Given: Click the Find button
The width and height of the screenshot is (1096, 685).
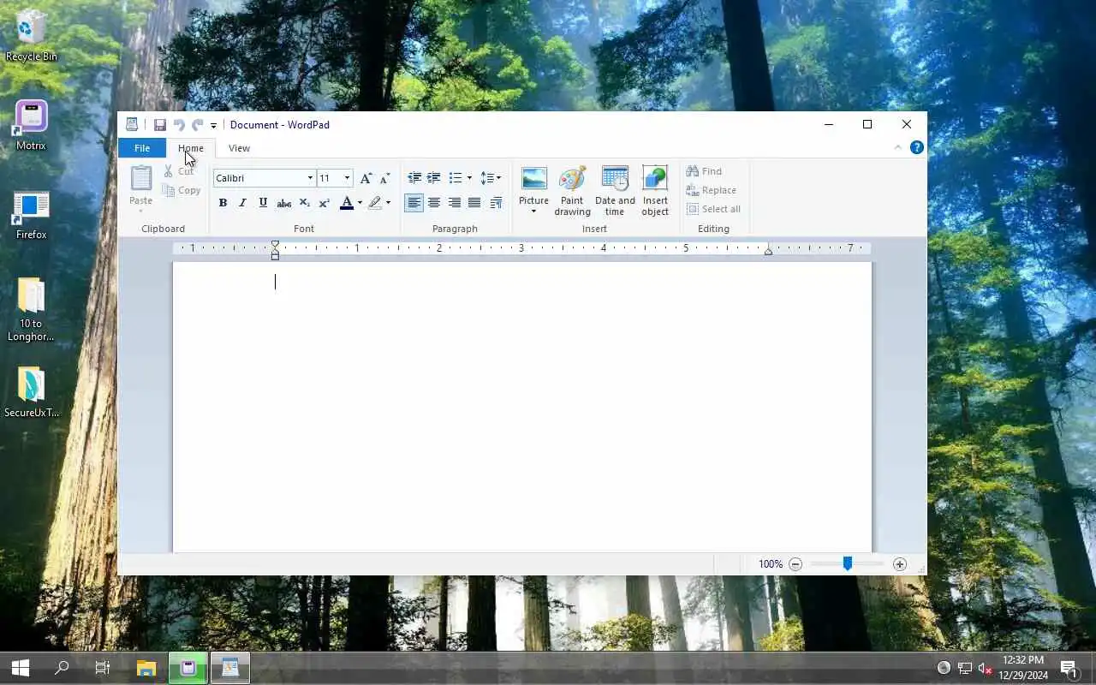Looking at the screenshot, I should point(705,171).
